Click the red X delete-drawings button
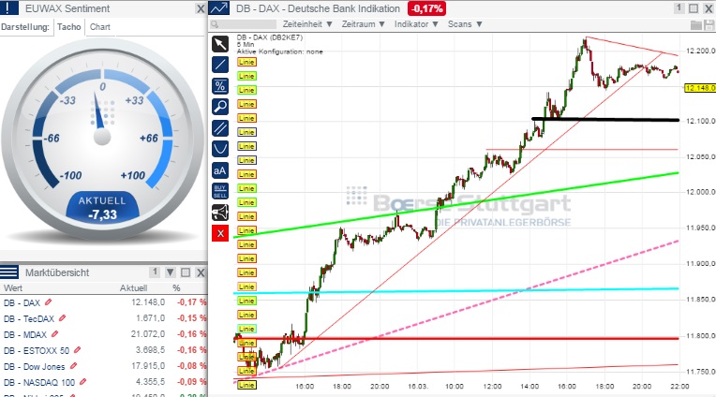716x397 pixels. click(220, 234)
